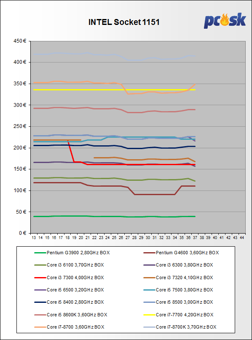This screenshot has width=252, height=340.
Task: Click the 300 € y-axis label
Action: 20,105
